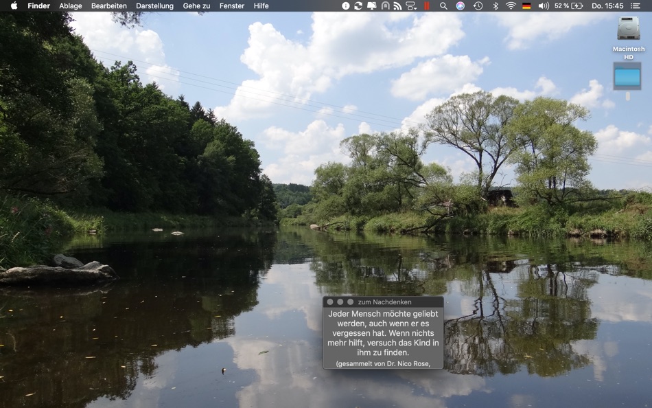
Task: Open the Apple menu
Action: click(x=14, y=5)
